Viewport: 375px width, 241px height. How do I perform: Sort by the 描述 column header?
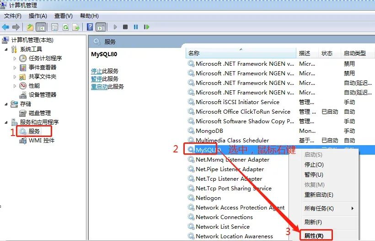[x=307, y=53]
